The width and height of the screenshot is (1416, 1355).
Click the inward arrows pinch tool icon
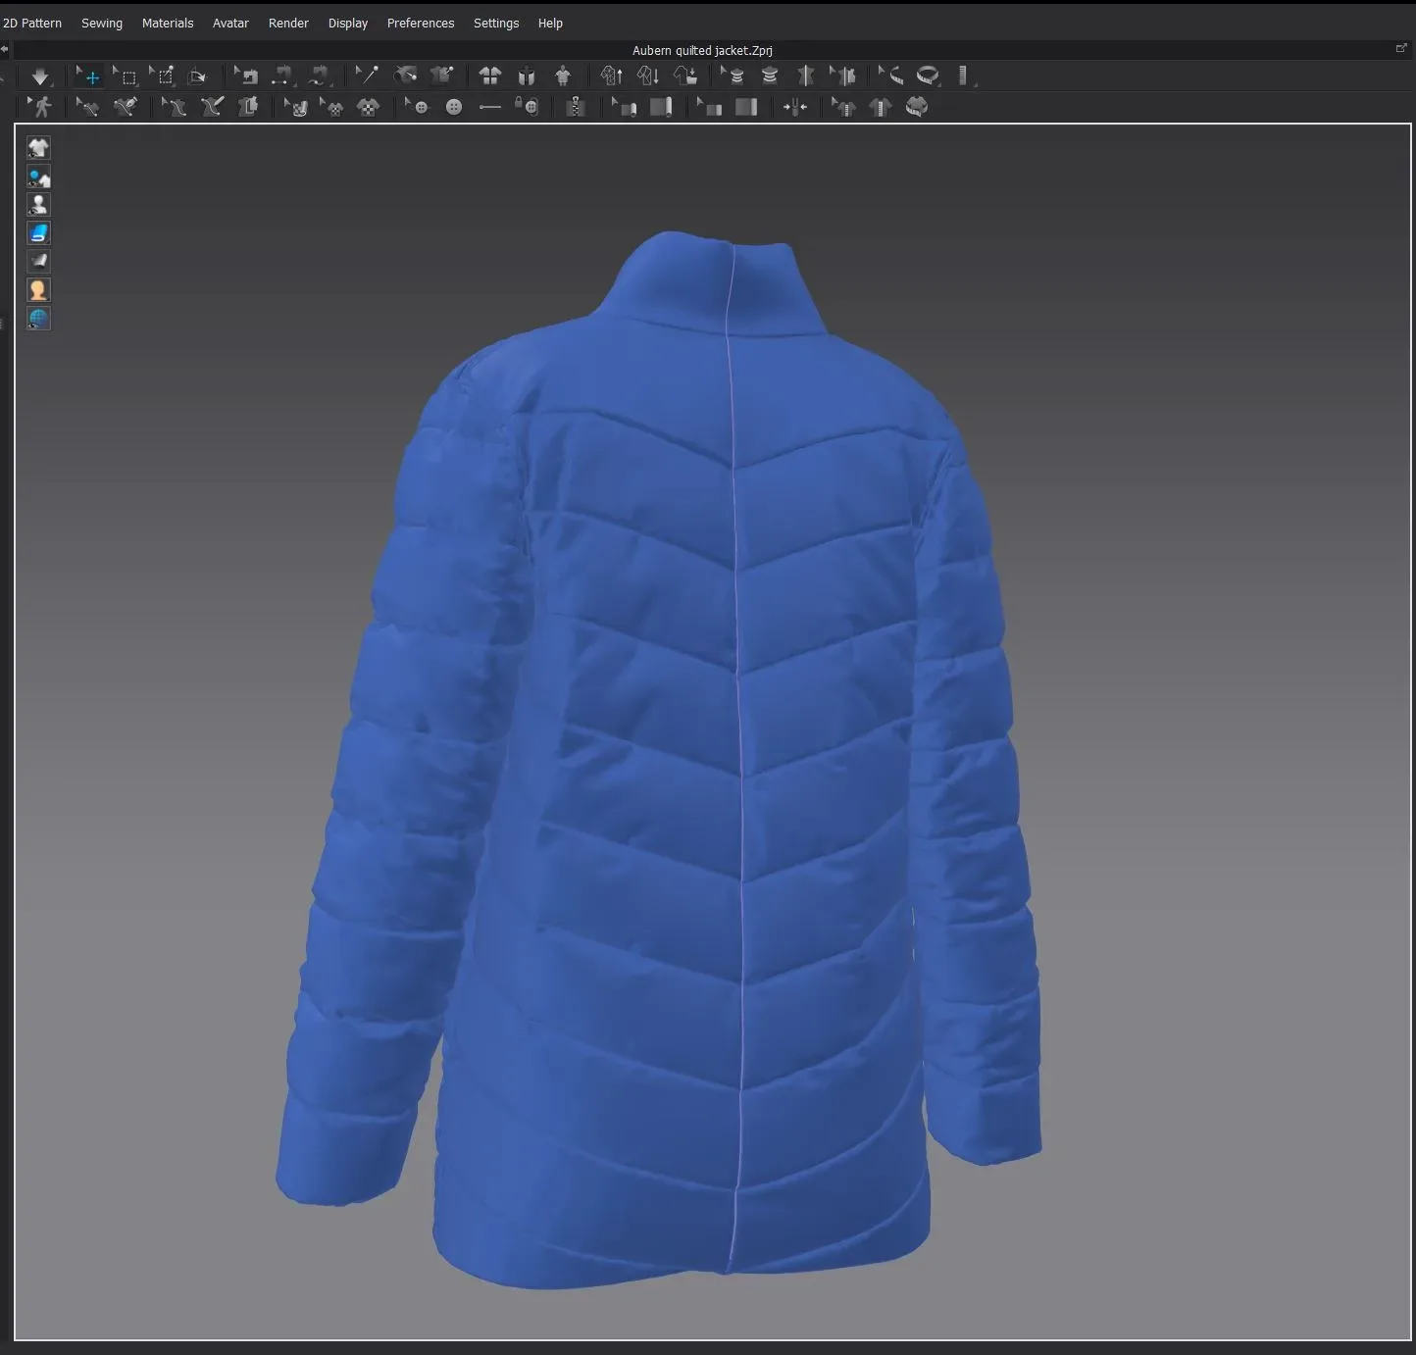[x=794, y=107]
